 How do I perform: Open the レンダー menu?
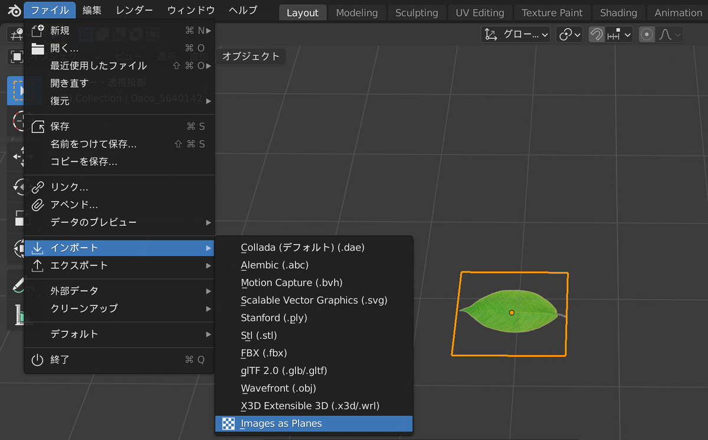point(135,10)
